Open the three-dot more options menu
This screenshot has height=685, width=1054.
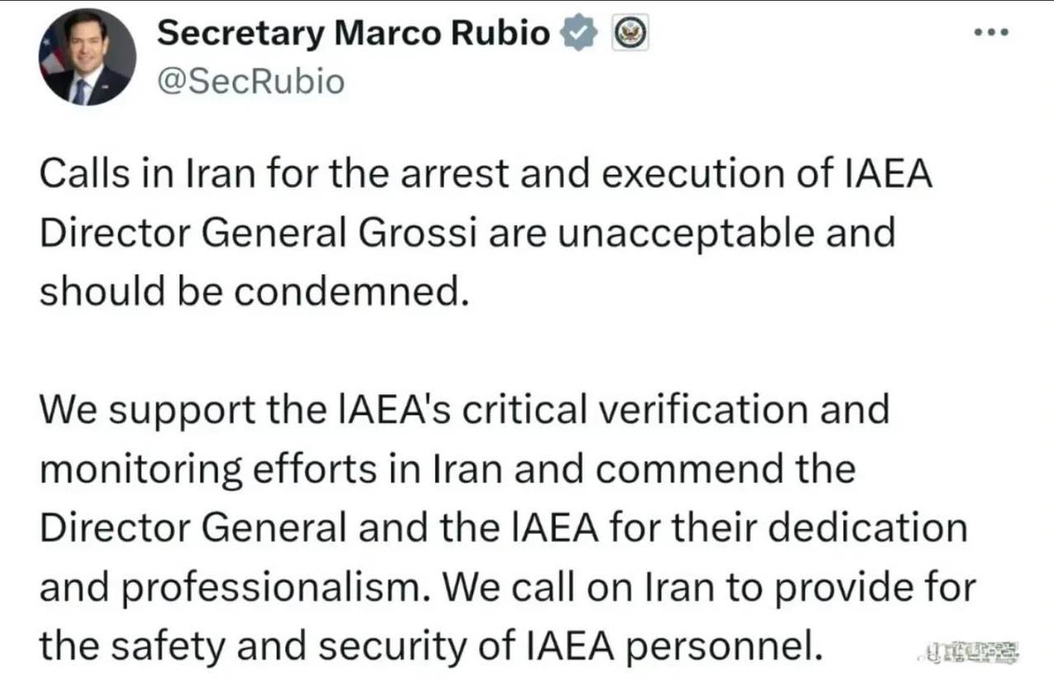pos(992,34)
